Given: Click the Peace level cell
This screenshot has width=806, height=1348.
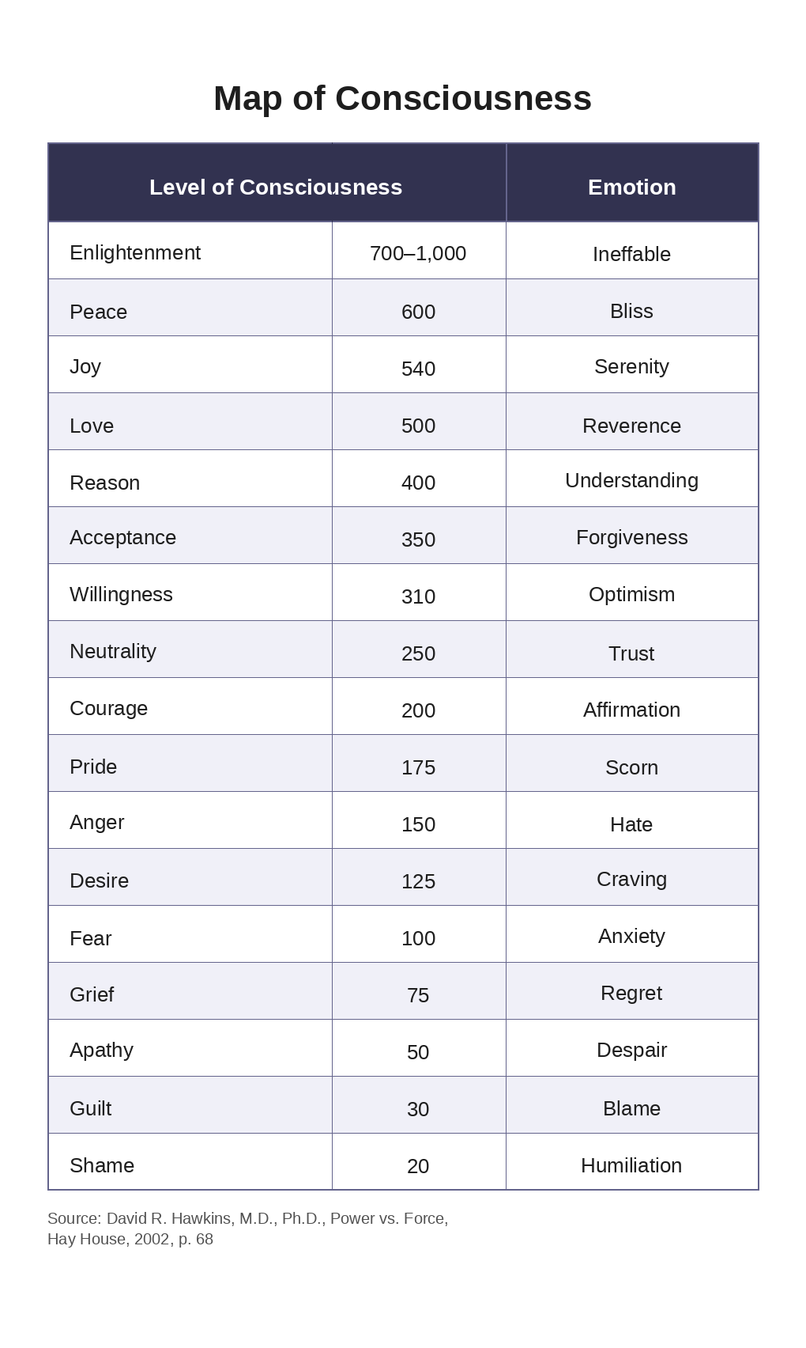Looking at the screenshot, I should (x=99, y=312).
